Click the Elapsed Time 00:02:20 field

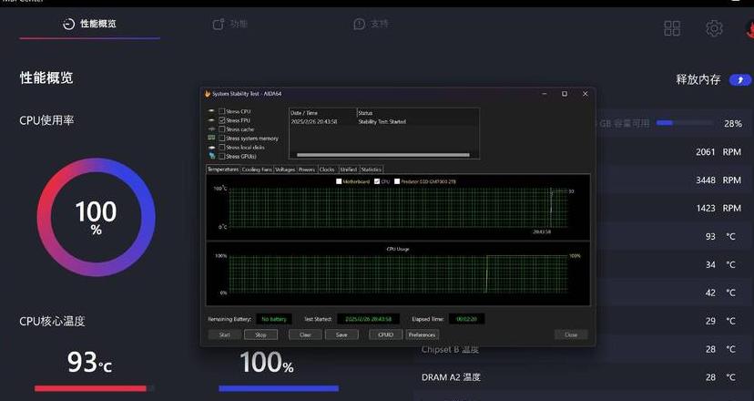(466, 319)
